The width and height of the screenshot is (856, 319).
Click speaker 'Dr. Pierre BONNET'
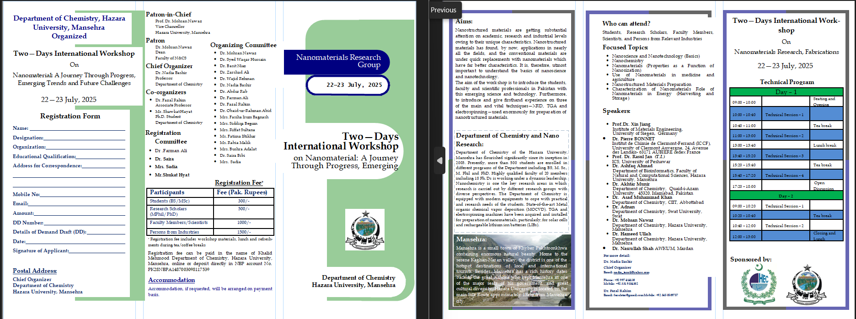[x=633, y=139]
